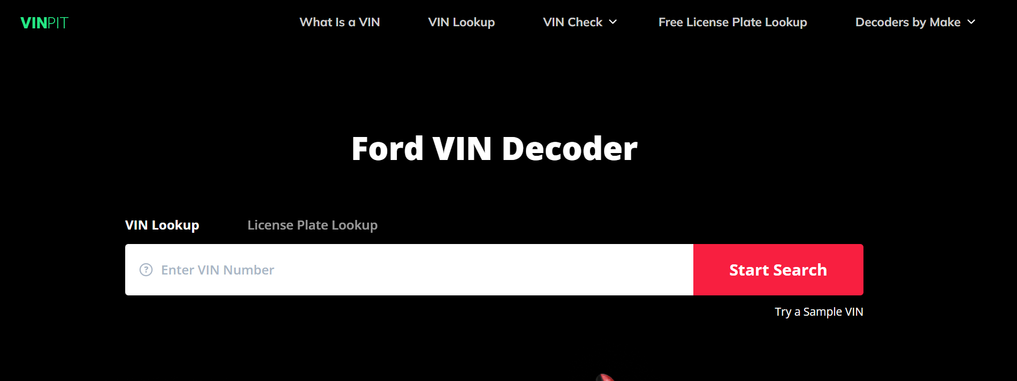Click the Enter VIN Number placeholder text
1017x381 pixels.
218,270
